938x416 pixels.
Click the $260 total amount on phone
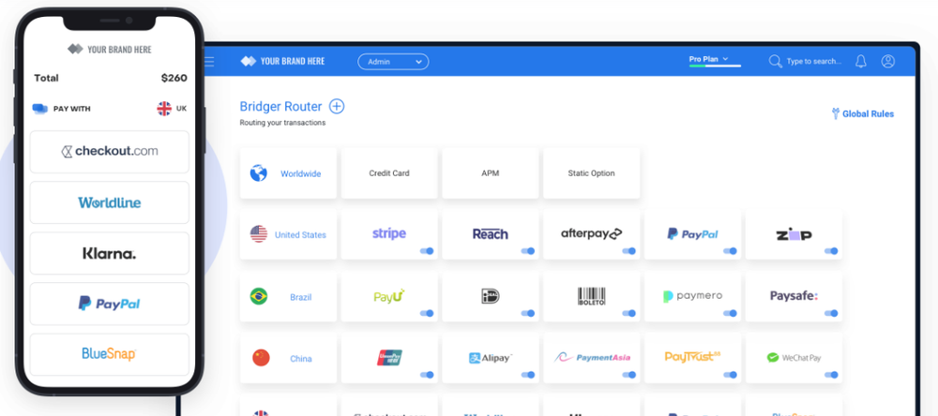click(174, 78)
